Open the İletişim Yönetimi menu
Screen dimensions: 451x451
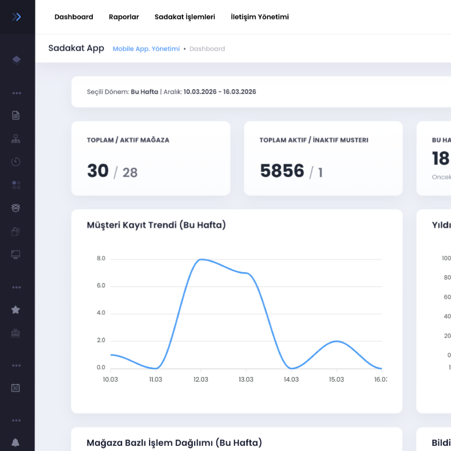click(259, 17)
